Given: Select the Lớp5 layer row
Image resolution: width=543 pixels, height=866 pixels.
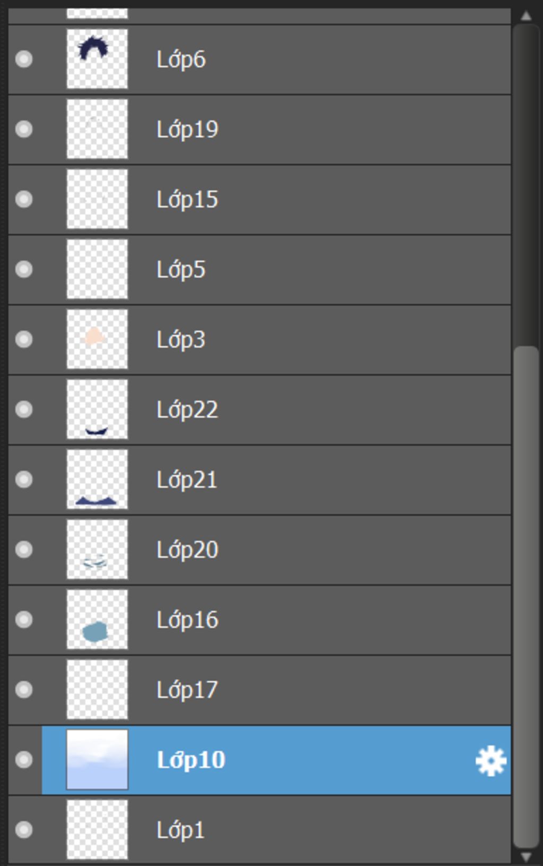Looking at the screenshot, I should [x=259, y=269].
